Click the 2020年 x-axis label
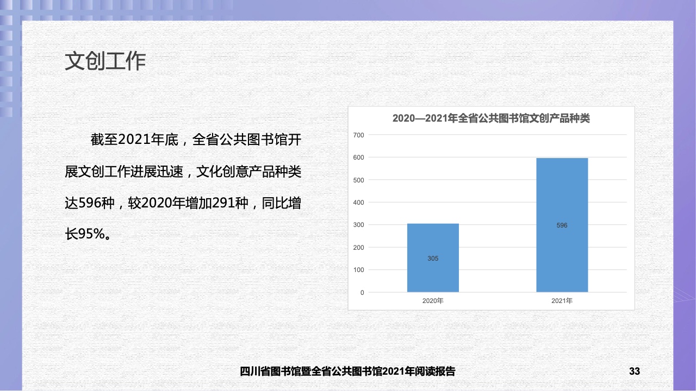This screenshot has width=696, height=391. tap(433, 300)
